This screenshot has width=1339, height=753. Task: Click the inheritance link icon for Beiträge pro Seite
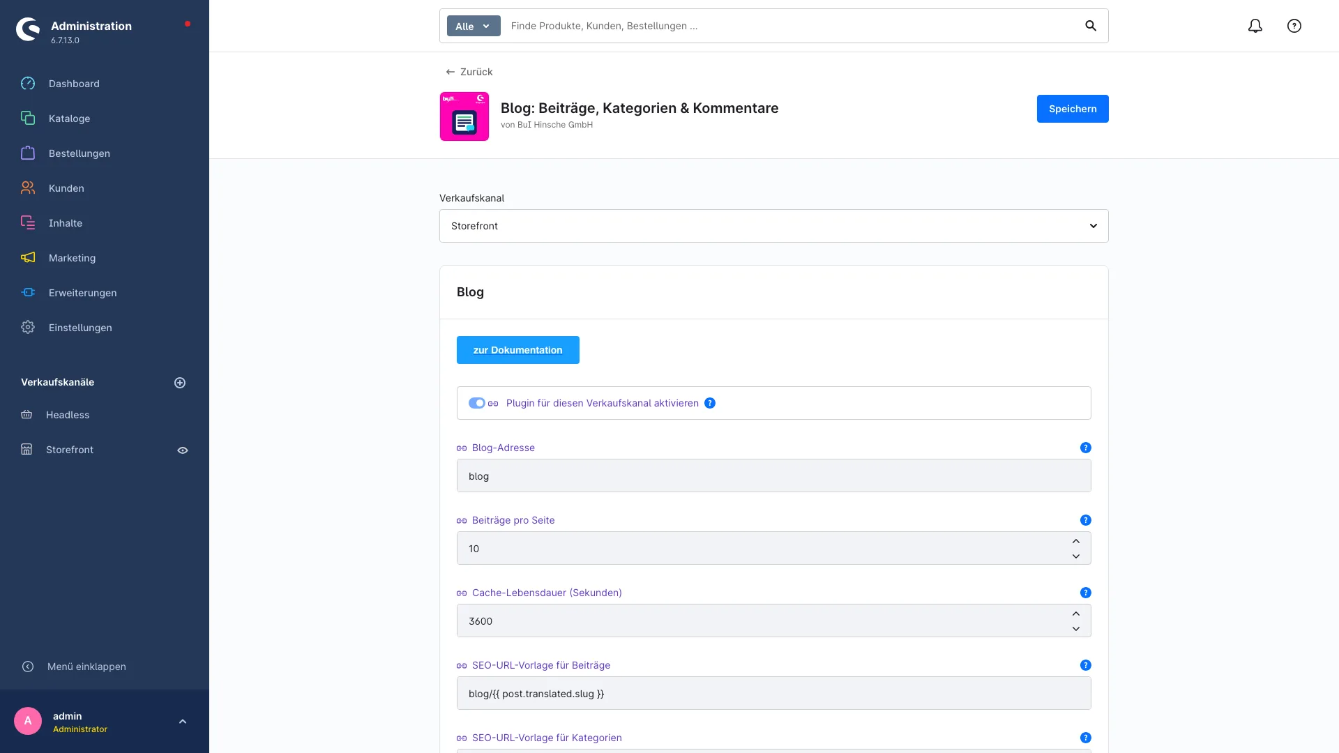point(462,521)
